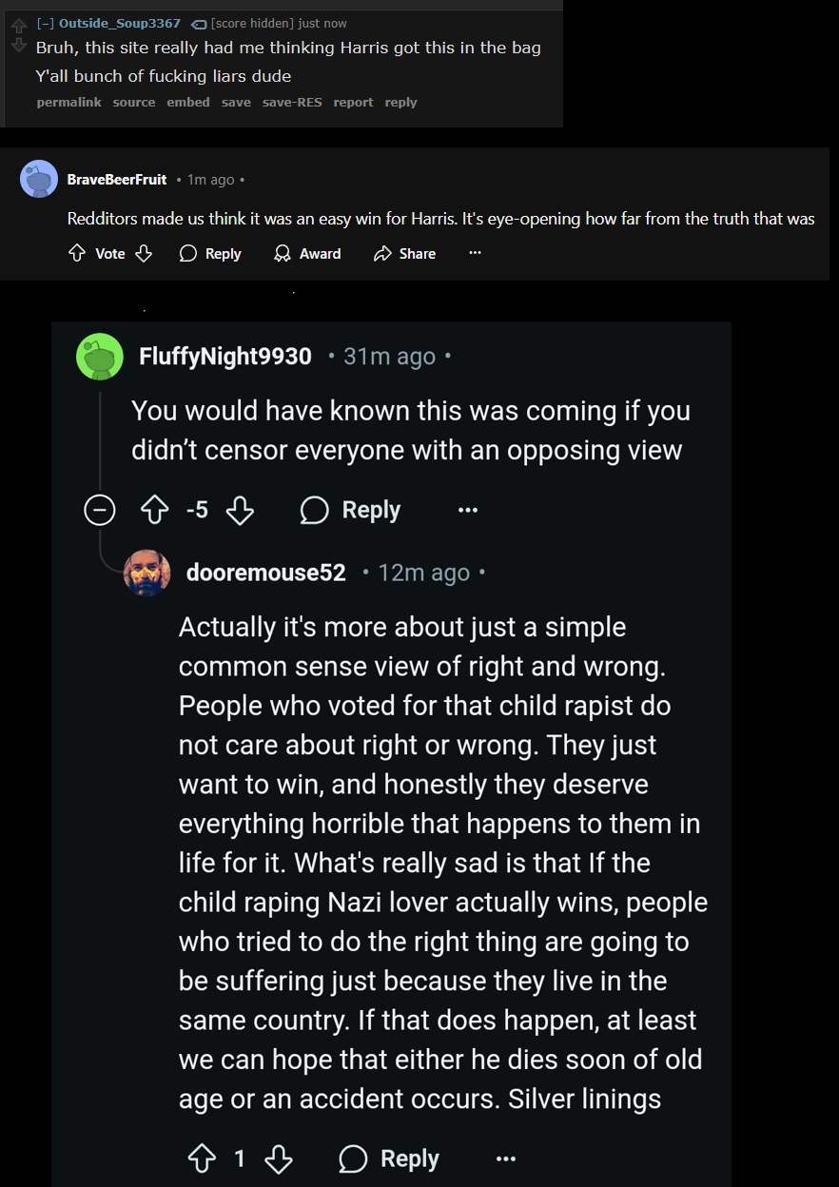This screenshot has height=1187, width=839.
Task: Reply to BraveBeerFruit's comment
Action: [210, 253]
